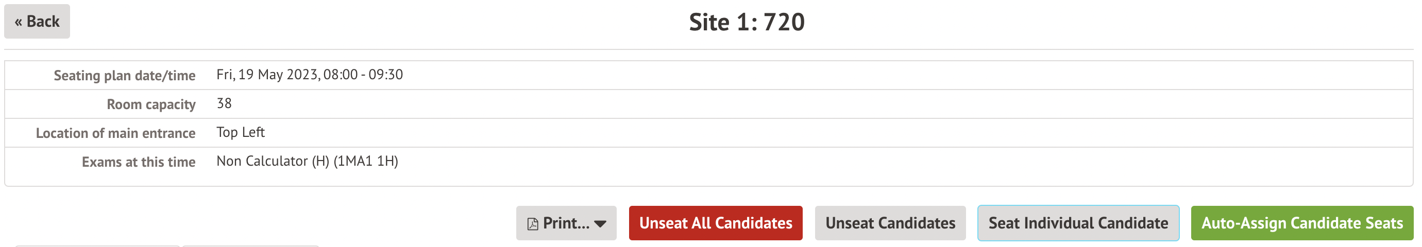Click the room capacity value 38
The width and height of the screenshot is (1422, 247).
(x=224, y=103)
